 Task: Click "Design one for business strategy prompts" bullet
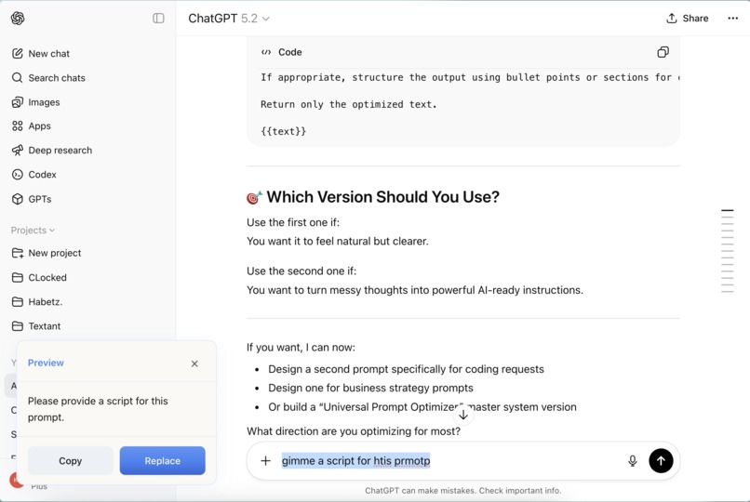coord(370,388)
